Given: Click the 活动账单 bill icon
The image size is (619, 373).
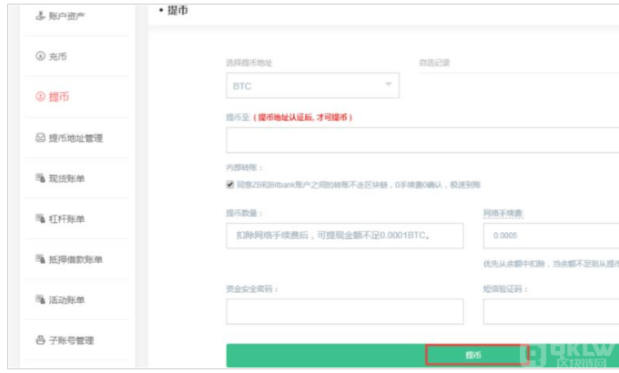Looking at the screenshot, I should tap(40, 299).
